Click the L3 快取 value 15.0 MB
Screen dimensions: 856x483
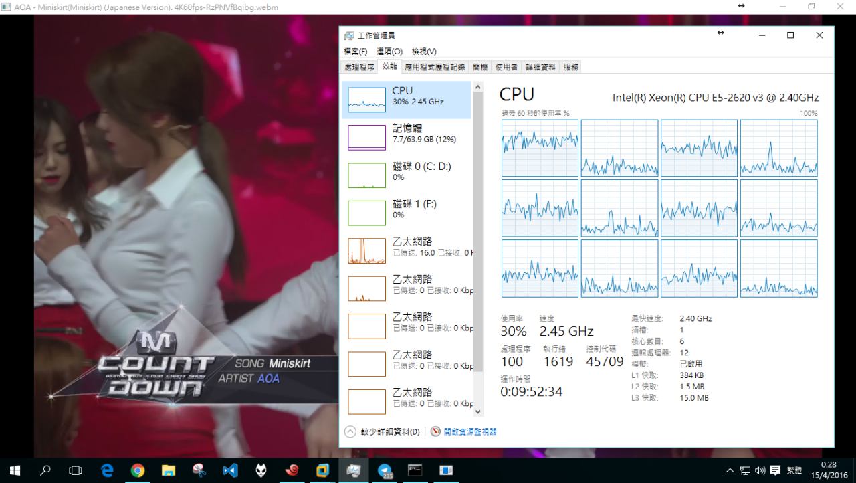pos(694,398)
